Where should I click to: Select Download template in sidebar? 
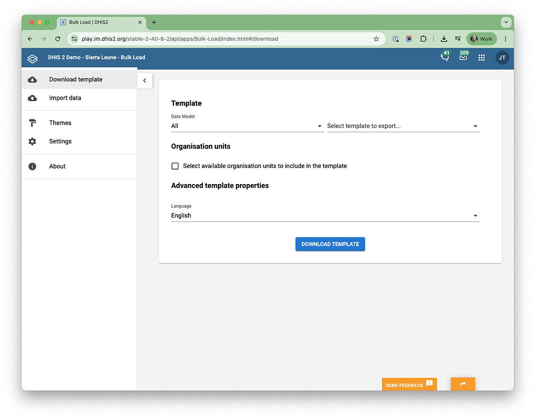click(x=76, y=80)
